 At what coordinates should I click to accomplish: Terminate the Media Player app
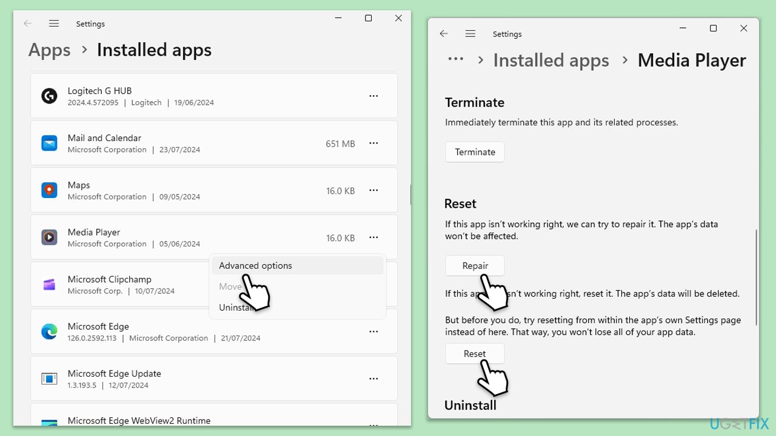[x=475, y=152]
